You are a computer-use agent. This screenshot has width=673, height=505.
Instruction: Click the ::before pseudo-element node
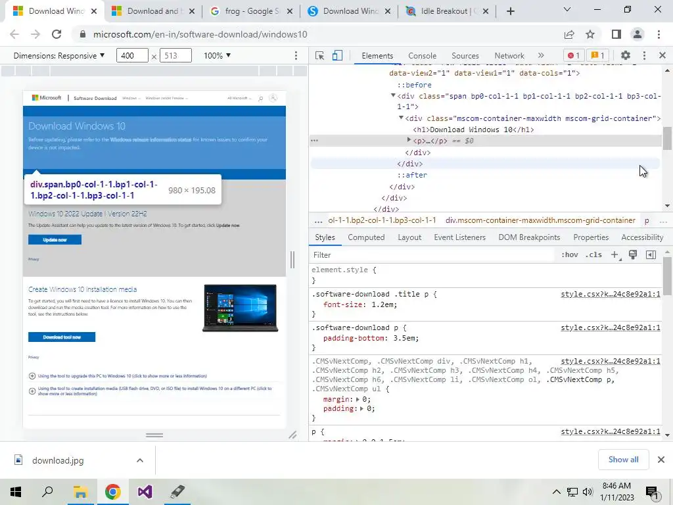414,85
